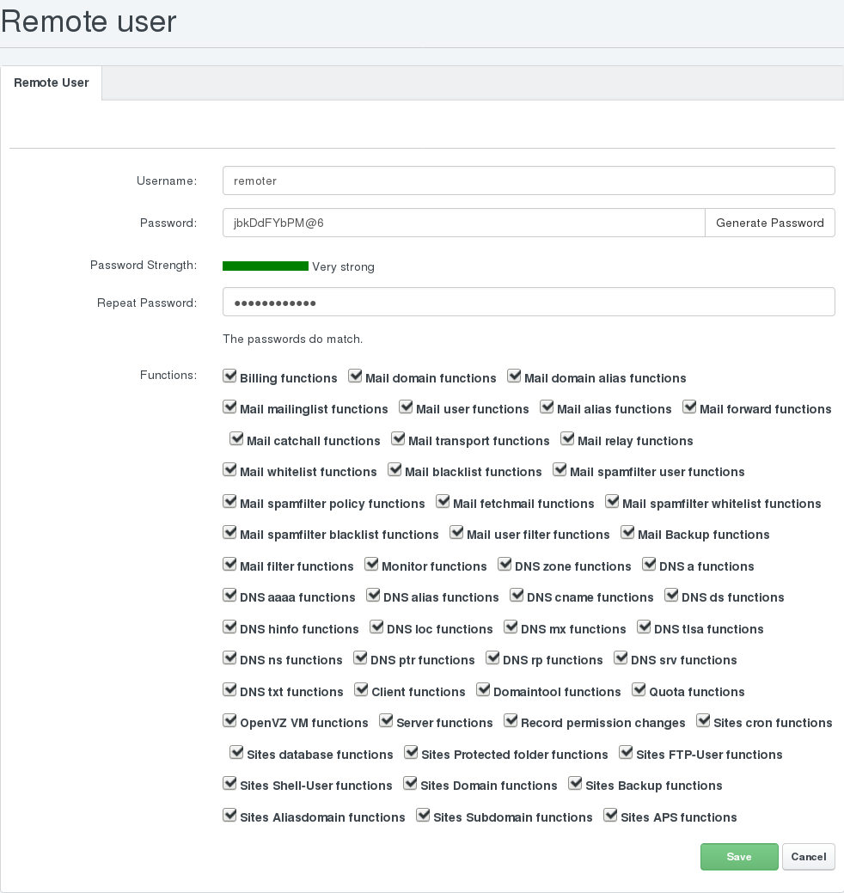Save the remote user
The width and height of the screenshot is (844, 893).
(x=739, y=857)
